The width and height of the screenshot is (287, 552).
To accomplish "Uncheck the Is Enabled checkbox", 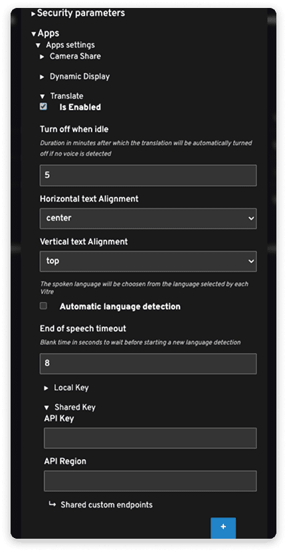I will point(43,106).
